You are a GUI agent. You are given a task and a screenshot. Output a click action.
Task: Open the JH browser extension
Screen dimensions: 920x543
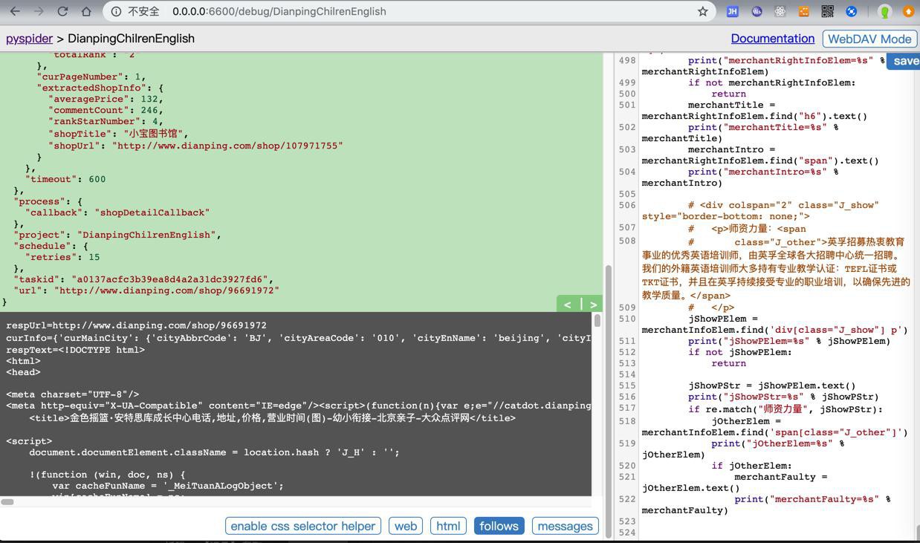[732, 11]
